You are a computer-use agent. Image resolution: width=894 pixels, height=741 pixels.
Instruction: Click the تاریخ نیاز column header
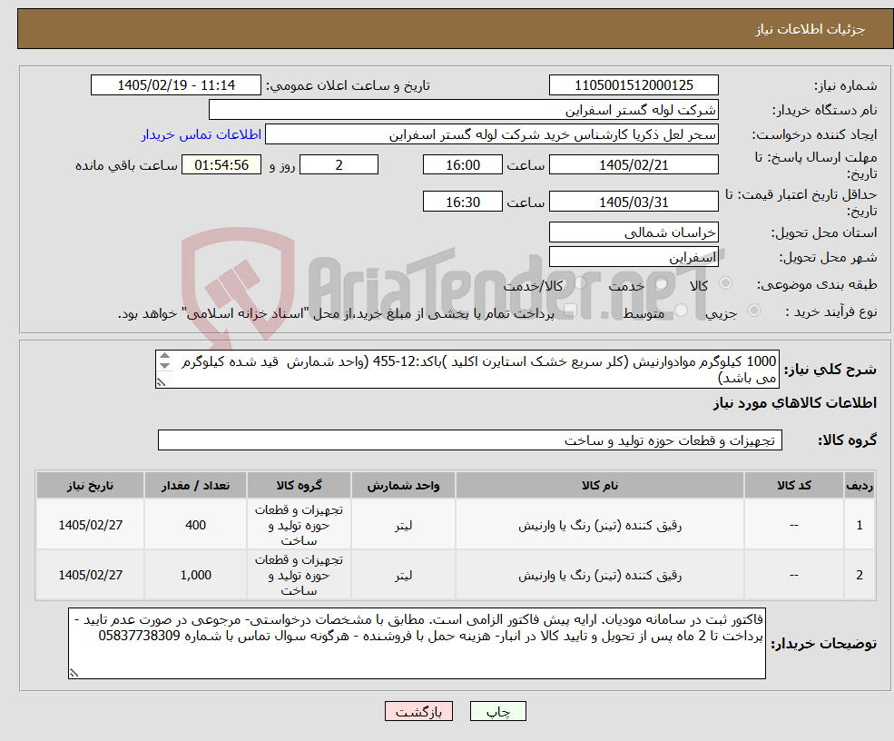coord(90,486)
